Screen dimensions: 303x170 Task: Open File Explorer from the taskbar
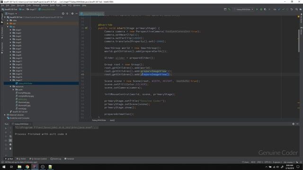(19, 167)
